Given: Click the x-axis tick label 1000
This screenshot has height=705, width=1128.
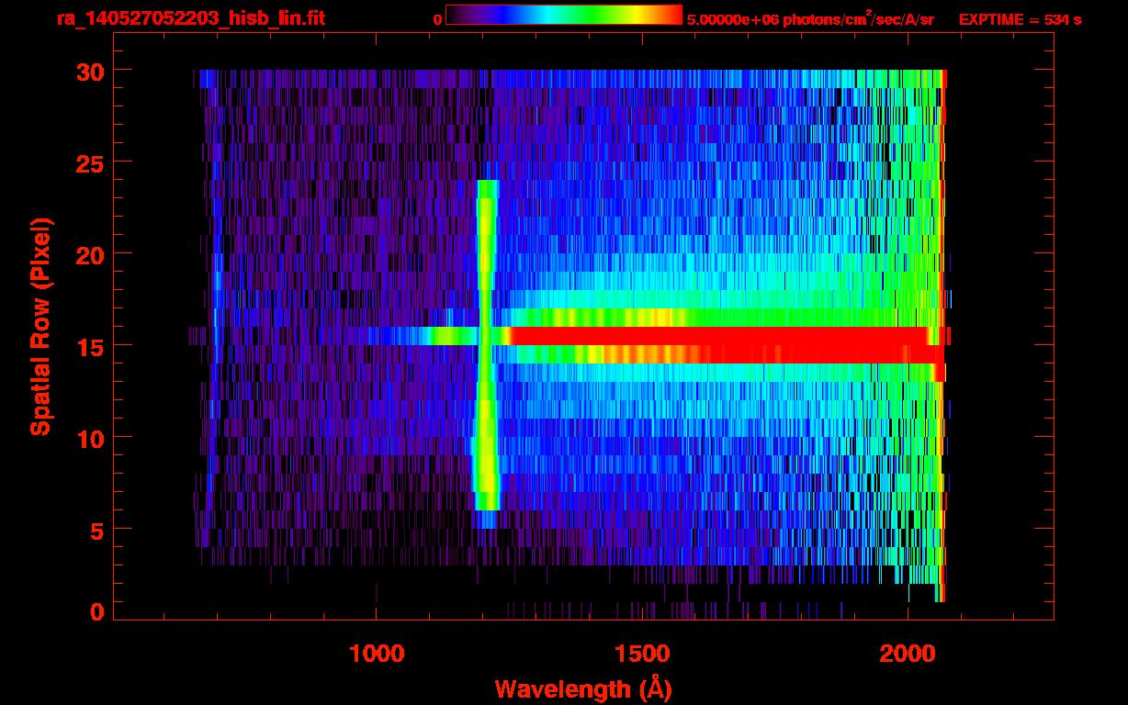Looking at the screenshot, I should tap(377, 654).
